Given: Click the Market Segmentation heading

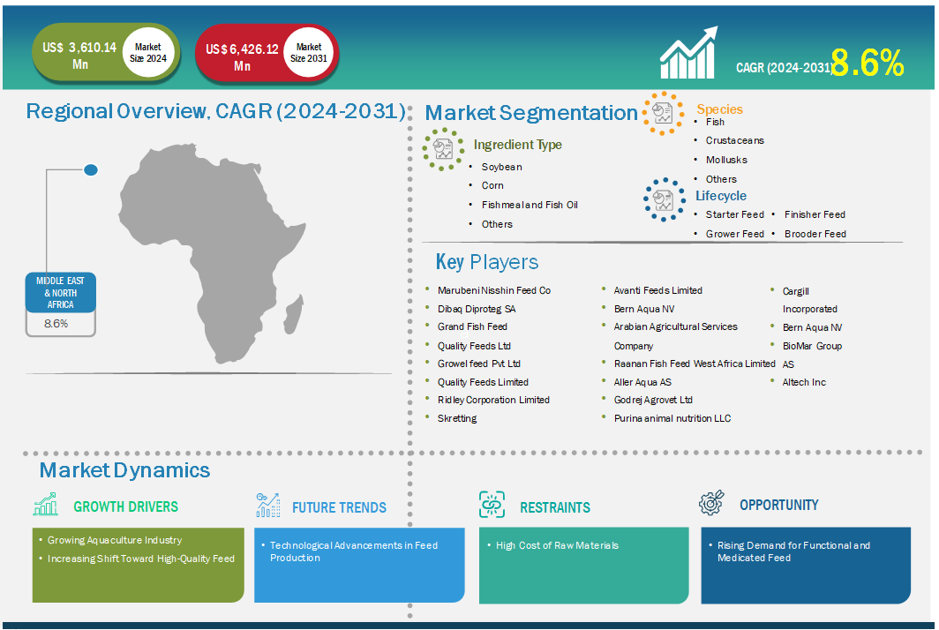Looking at the screenshot, I should click(x=531, y=113).
